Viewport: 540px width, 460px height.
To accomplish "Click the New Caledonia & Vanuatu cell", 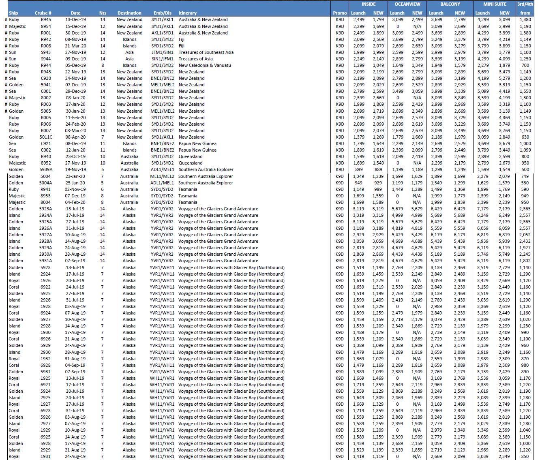I will [205, 65].
